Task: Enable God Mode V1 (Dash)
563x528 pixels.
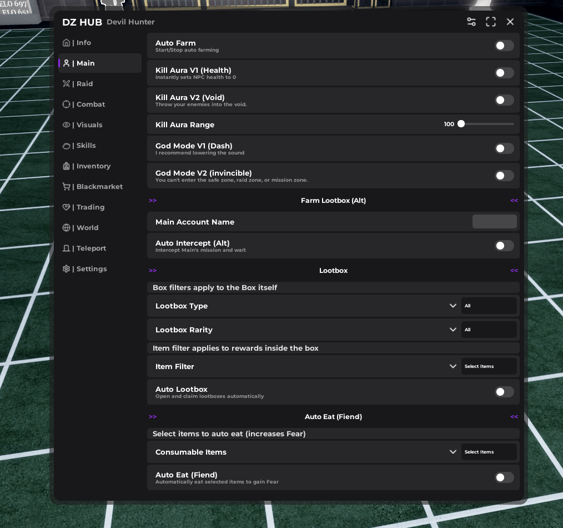Action: tap(504, 148)
